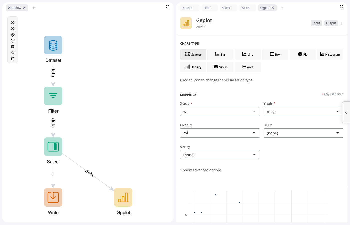
Task: Click the zoom in canvas icon
Action: pos(13,23)
